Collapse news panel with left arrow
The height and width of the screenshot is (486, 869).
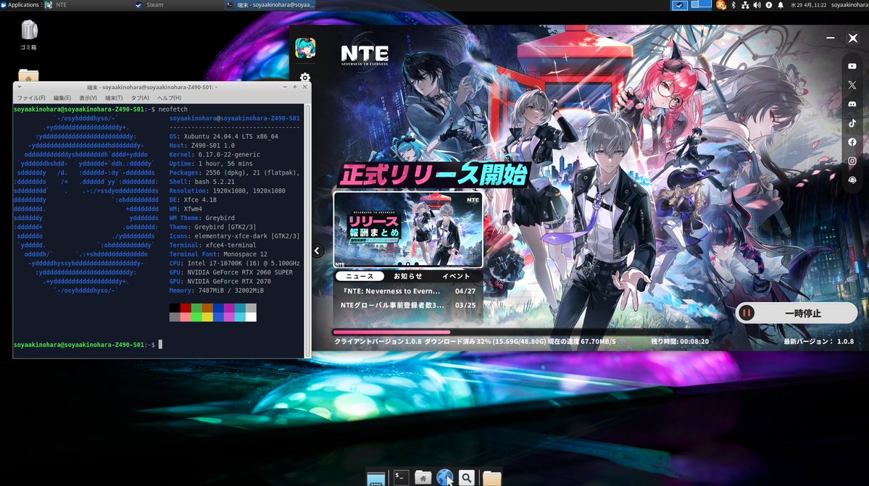click(x=317, y=251)
